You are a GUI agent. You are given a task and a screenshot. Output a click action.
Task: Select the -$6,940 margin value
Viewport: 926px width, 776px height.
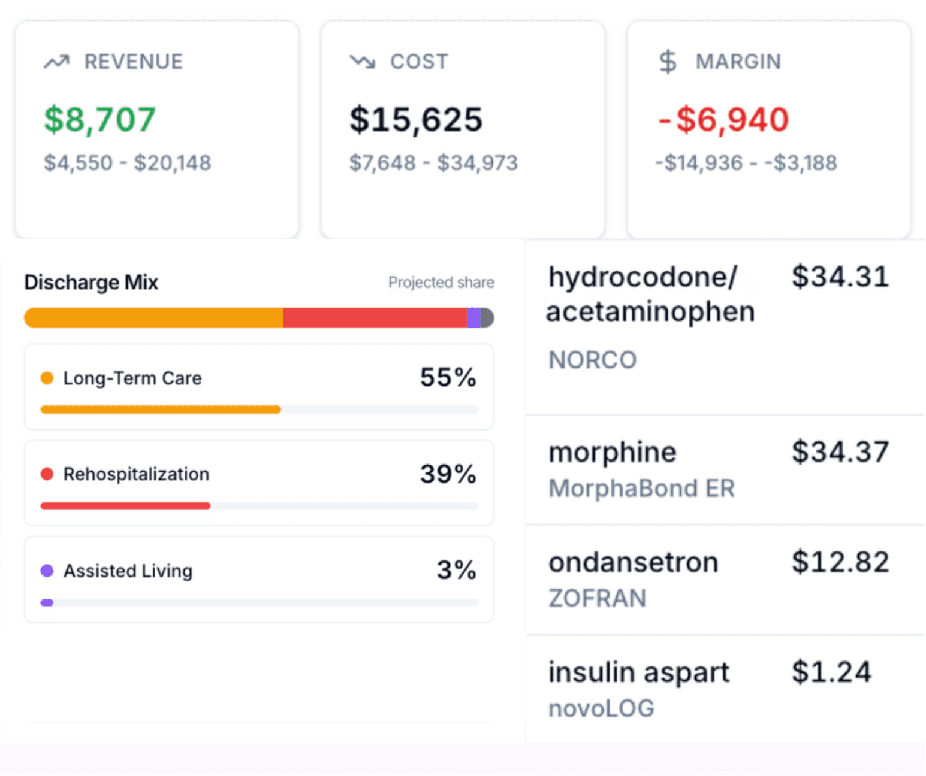click(x=723, y=119)
